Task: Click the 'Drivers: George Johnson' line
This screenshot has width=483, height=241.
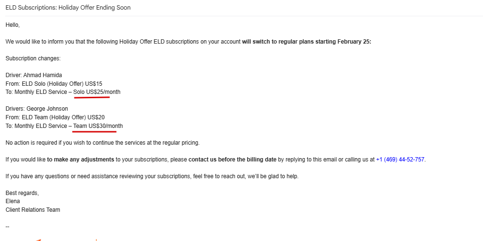Action: pos(36,109)
